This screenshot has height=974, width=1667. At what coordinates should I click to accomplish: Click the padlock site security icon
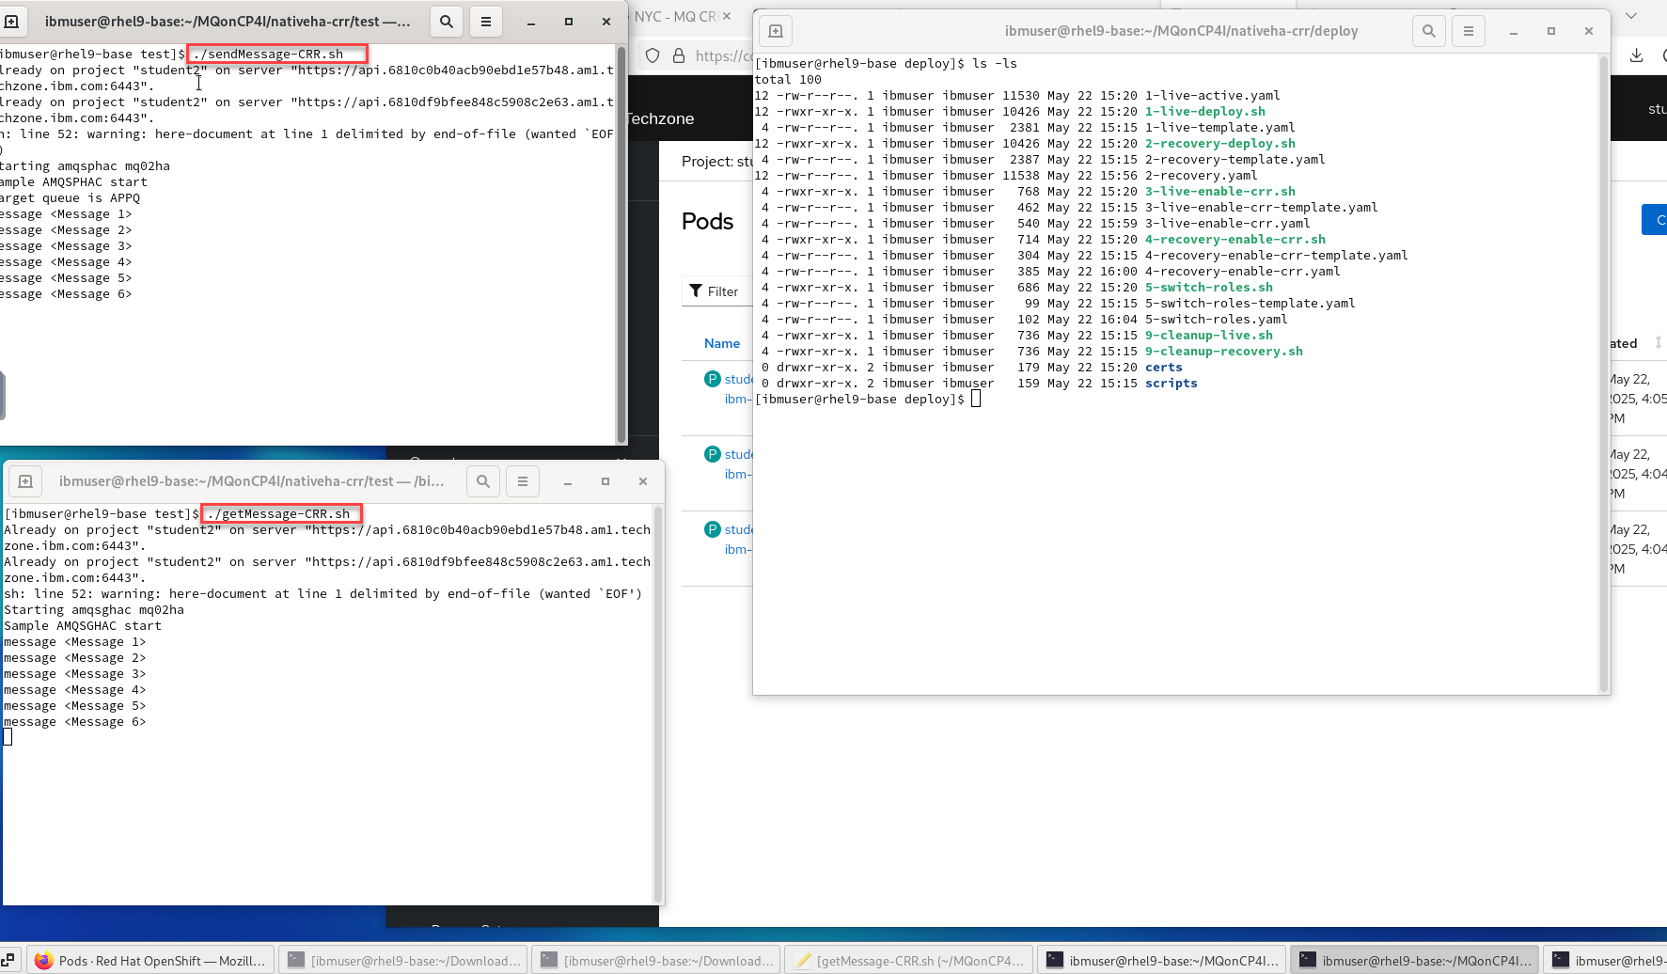tap(678, 56)
